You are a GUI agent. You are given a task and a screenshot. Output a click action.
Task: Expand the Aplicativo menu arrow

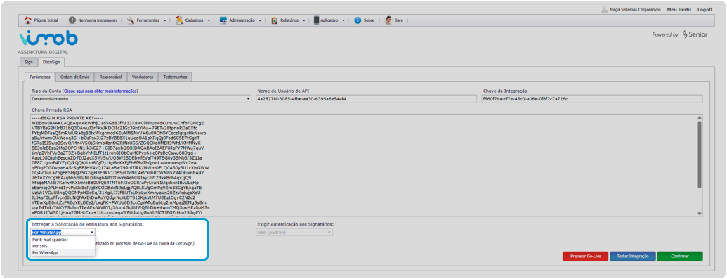point(343,20)
